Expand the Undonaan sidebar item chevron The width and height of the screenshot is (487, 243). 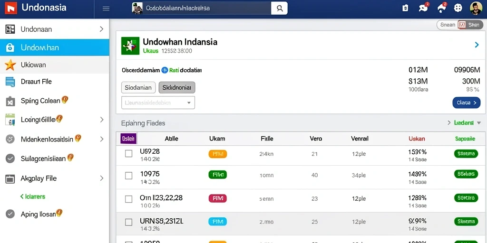coord(101,29)
